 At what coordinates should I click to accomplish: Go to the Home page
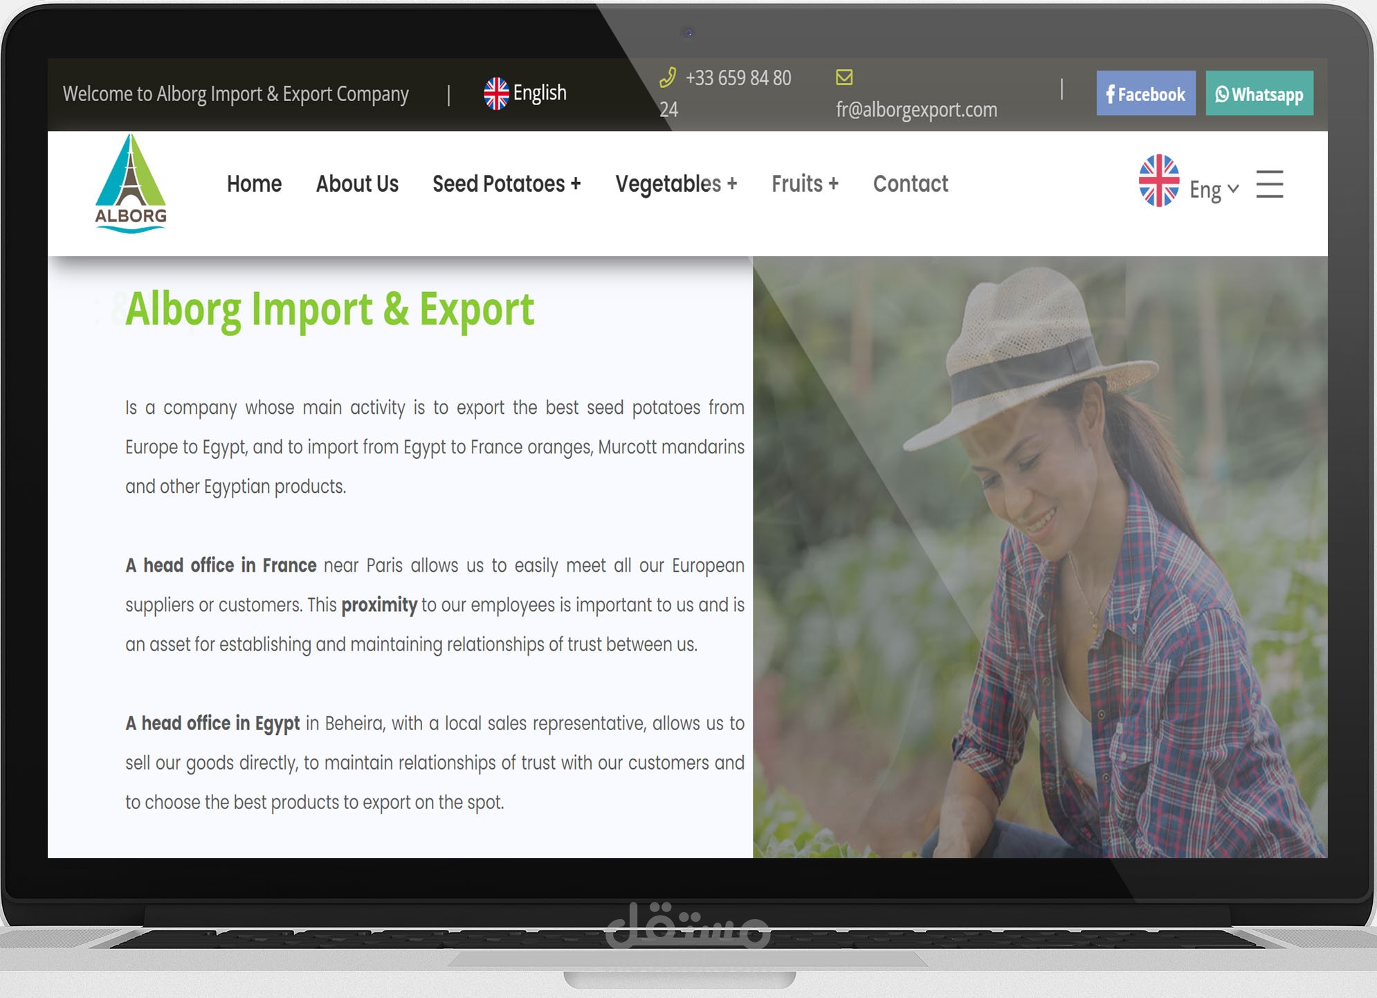click(x=254, y=184)
